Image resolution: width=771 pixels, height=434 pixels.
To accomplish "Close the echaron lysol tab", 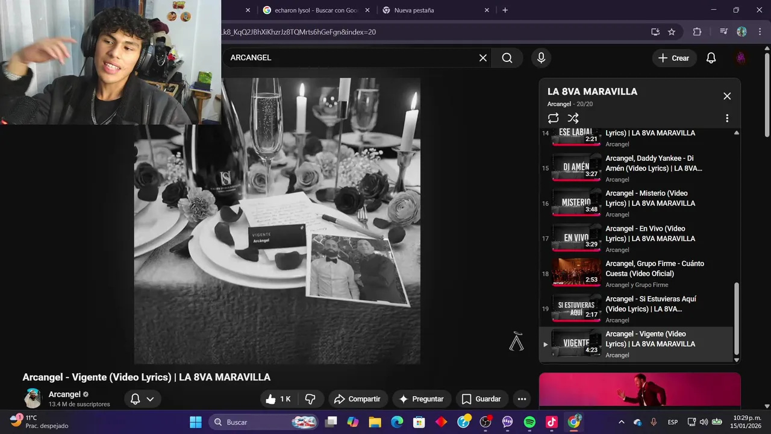I will click(367, 10).
